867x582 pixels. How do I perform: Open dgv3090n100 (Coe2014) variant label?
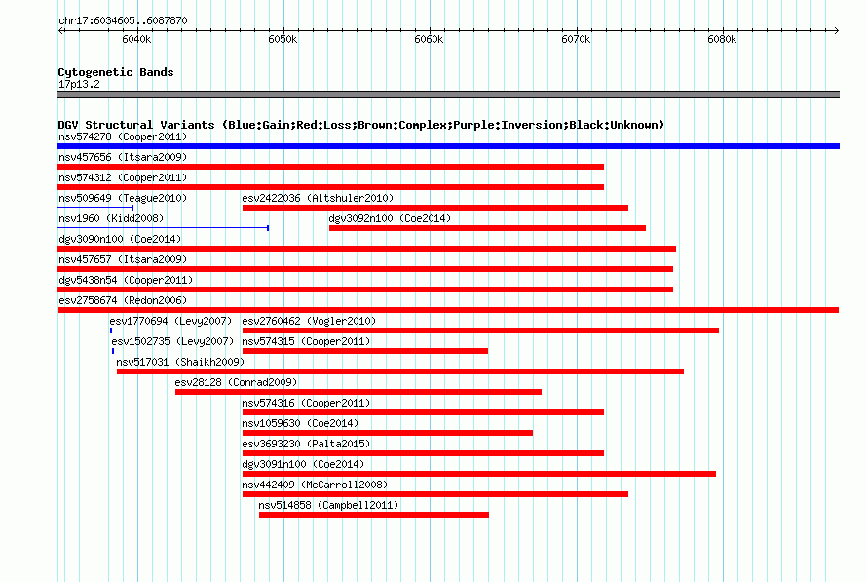[x=120, y=239]
